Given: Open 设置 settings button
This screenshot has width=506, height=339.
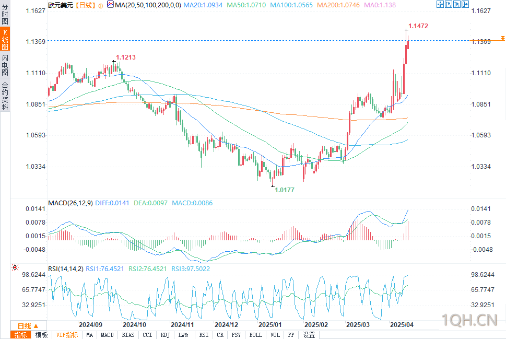Looking at the screenshot, I should pos(309,335).
